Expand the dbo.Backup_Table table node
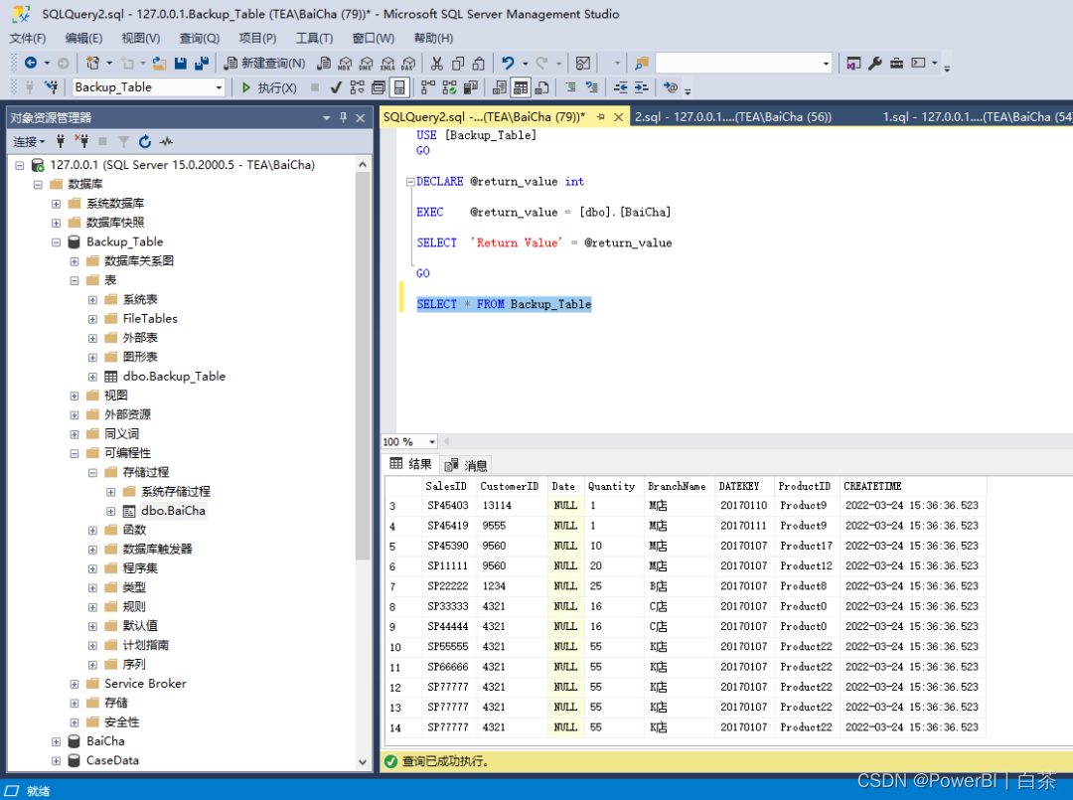The image size is (1073, 800). tap(92, 377)
